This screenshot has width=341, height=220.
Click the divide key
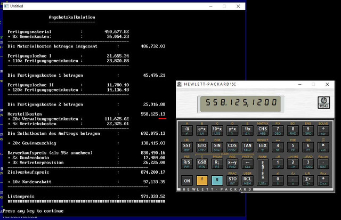pyautogui.click(x=323, y=131)
